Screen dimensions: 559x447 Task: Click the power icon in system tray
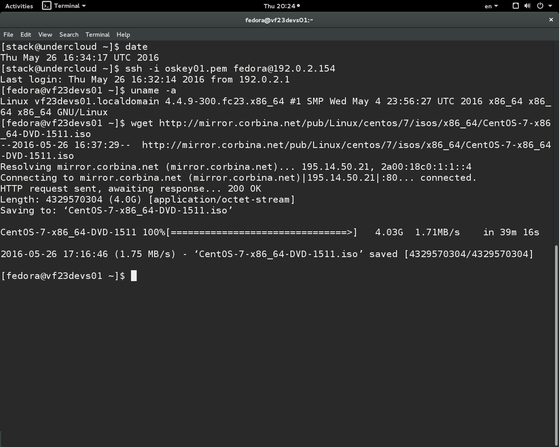(540, 6)
